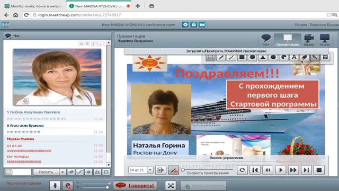
Task: Click the eraser icon in chat toolbar
Action: [x=71, y=172]
